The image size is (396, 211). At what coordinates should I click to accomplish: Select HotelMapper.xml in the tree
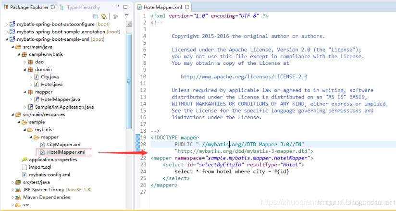coord(66,152)
